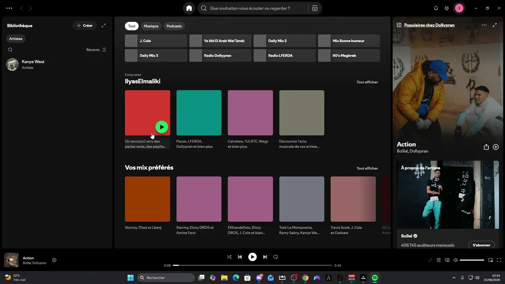The width and height of the screenshot is (505, 284).
Task: Open Google Chrome from the taskbar
Action: pyautogui.click(x=305, y=278)
